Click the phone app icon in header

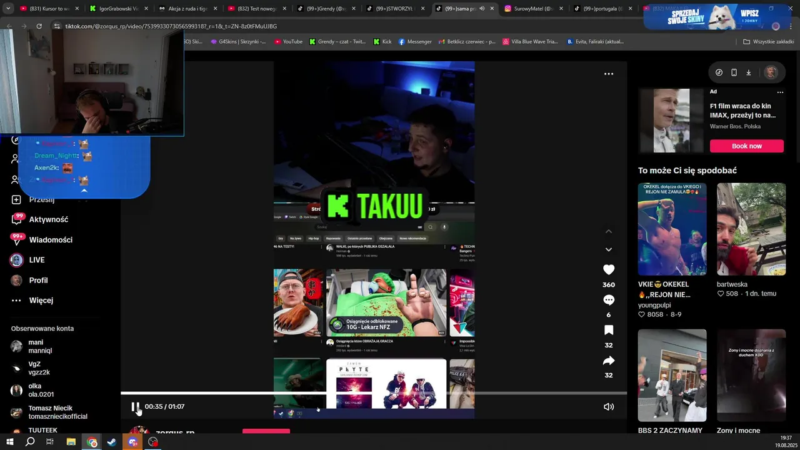pos(734,72)
